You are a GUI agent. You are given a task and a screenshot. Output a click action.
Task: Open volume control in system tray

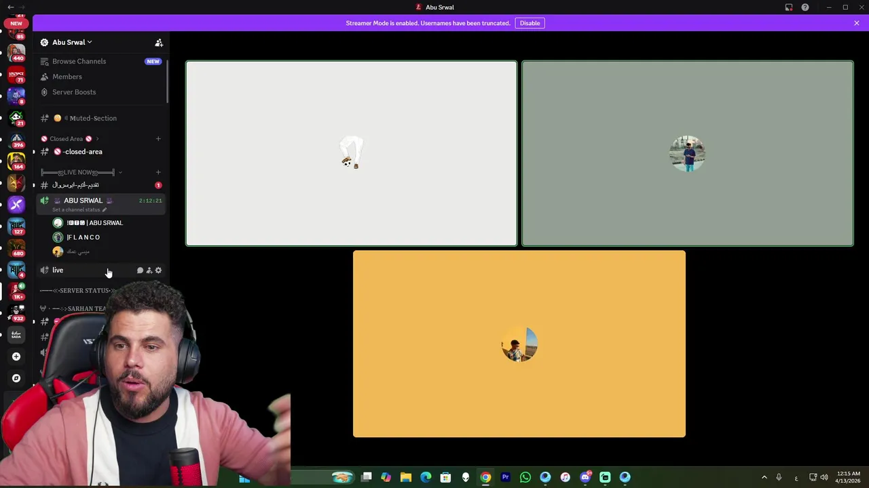824,477
